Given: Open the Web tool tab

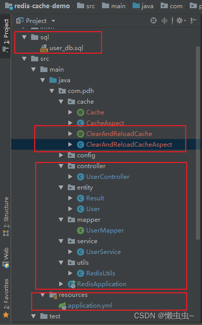Looking at the screenshot, I should tap(6, 258).
